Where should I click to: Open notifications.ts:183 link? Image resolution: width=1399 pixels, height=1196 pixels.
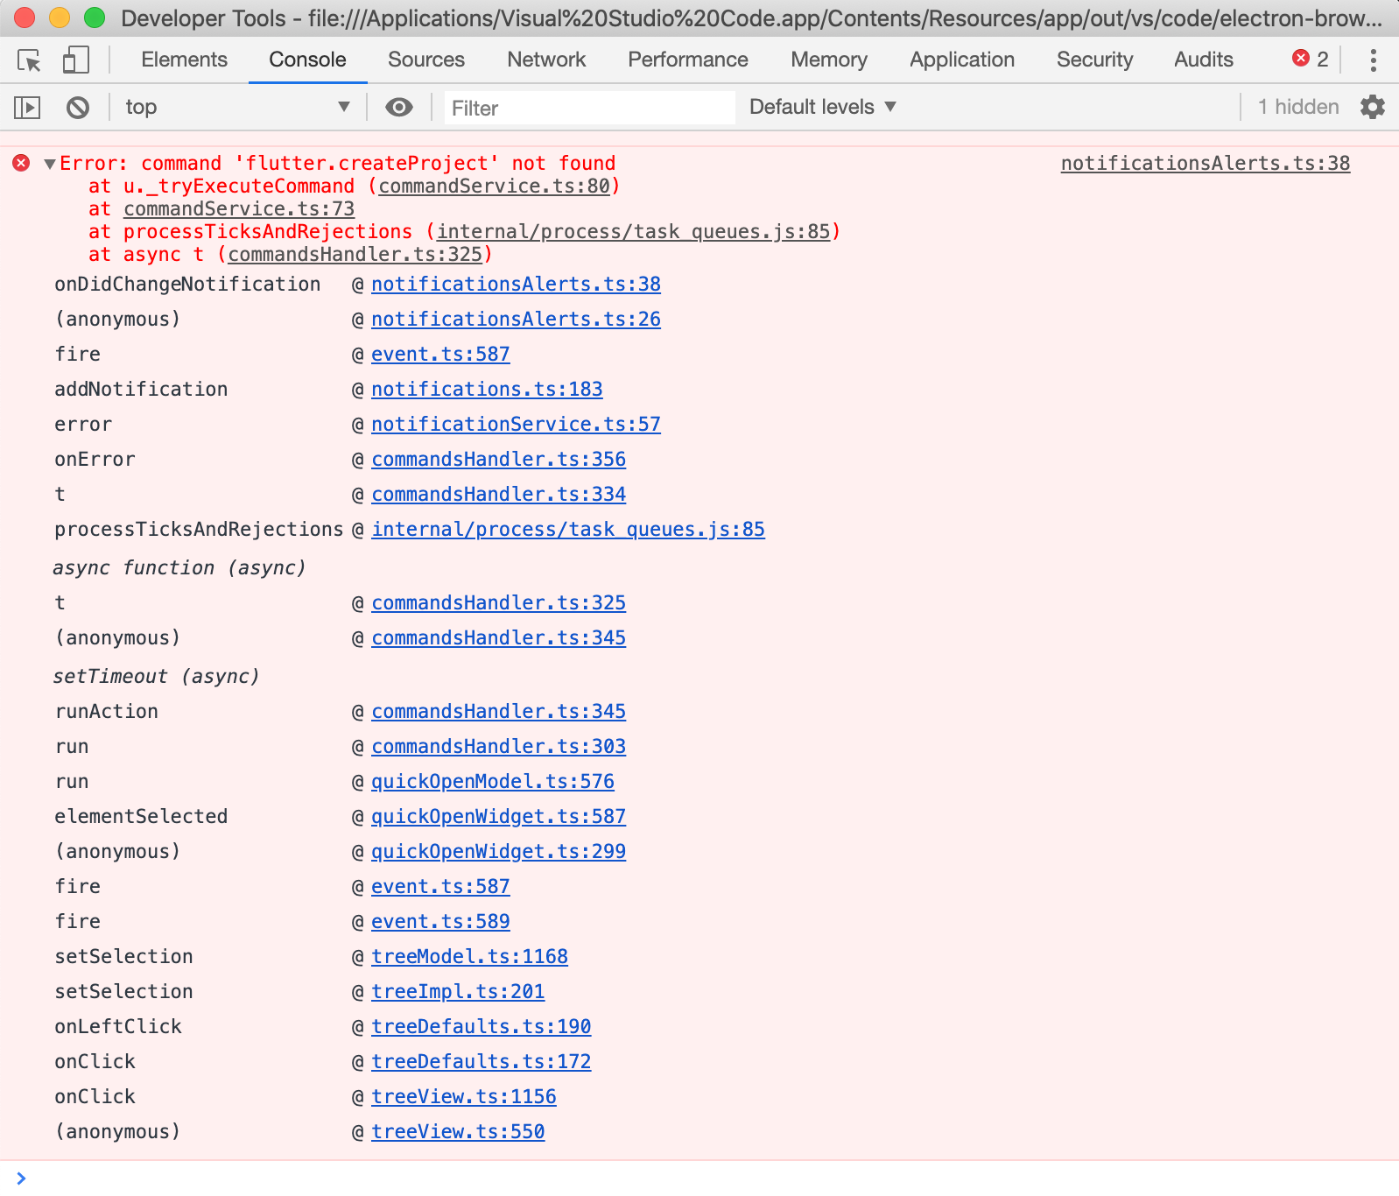coord(487,389)
